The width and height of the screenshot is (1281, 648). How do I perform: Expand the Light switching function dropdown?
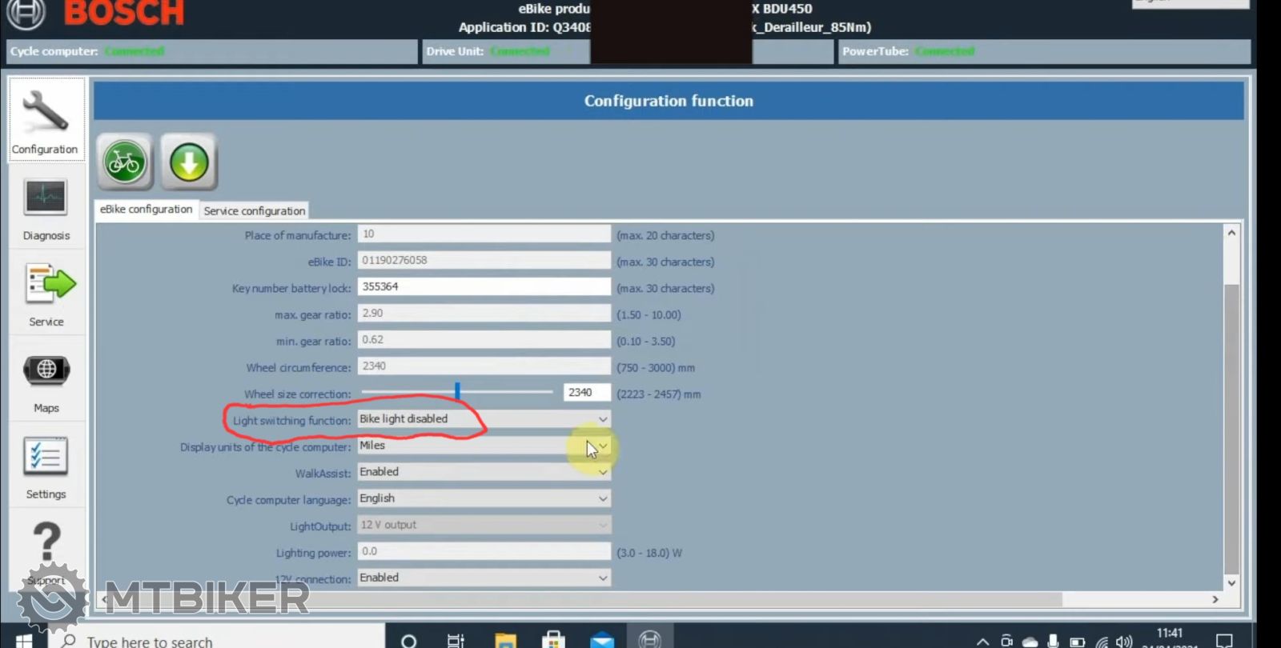[603, 419]
